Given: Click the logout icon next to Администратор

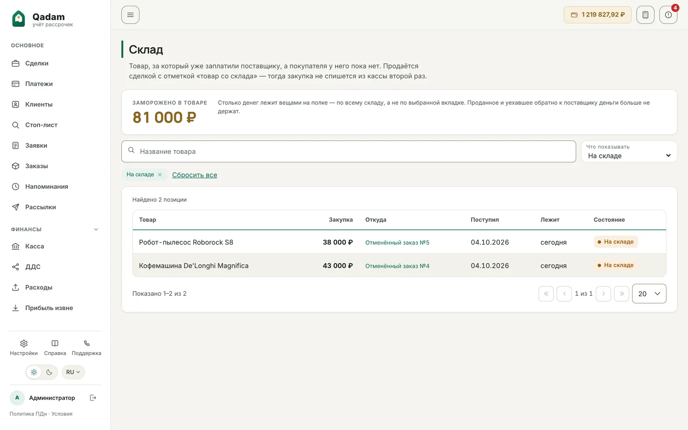Looking at the screenshot, I should coord(93,398).
